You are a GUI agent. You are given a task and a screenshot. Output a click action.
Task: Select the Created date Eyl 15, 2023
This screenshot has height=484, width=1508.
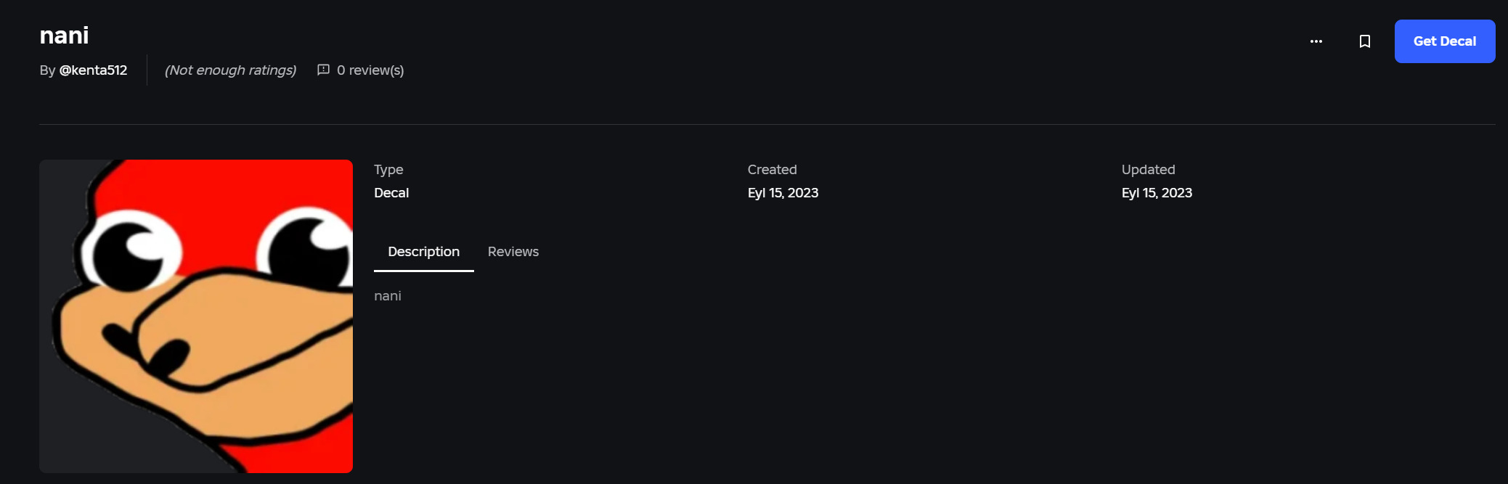[783, 193]
